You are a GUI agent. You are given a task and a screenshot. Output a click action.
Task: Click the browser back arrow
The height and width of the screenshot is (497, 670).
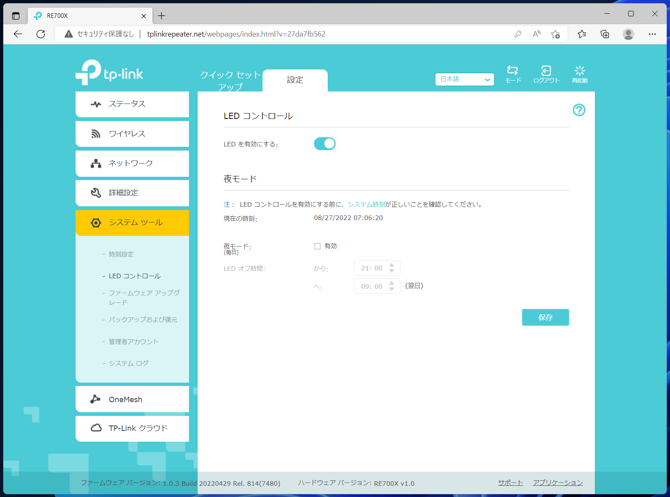[18, 34]
